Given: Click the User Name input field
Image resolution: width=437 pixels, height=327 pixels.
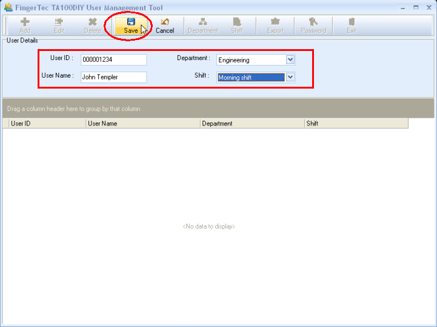Looking at the screenshot, I should pyautogui.click(x=114, y=77).
